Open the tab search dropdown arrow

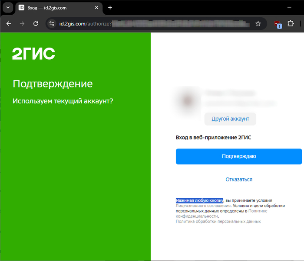8,8
